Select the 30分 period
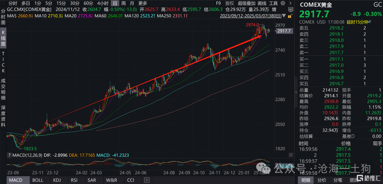 74,3
